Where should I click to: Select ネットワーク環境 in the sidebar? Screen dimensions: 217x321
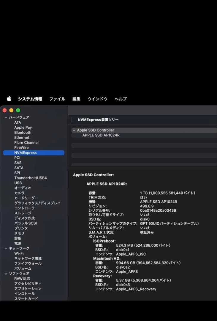[x=28, y=258]
